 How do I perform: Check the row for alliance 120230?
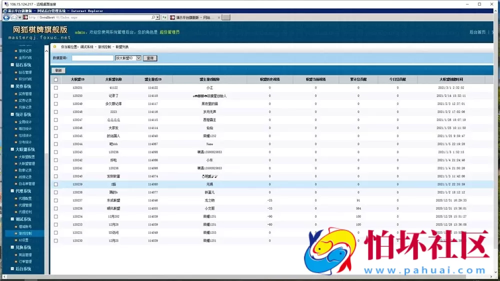pos(56,241)
